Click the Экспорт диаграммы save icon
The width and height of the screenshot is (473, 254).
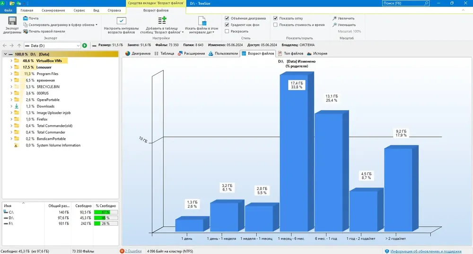[12, 21]
